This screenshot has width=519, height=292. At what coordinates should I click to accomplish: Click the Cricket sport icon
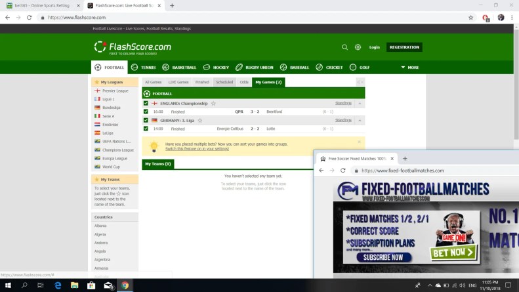point(319,67)
